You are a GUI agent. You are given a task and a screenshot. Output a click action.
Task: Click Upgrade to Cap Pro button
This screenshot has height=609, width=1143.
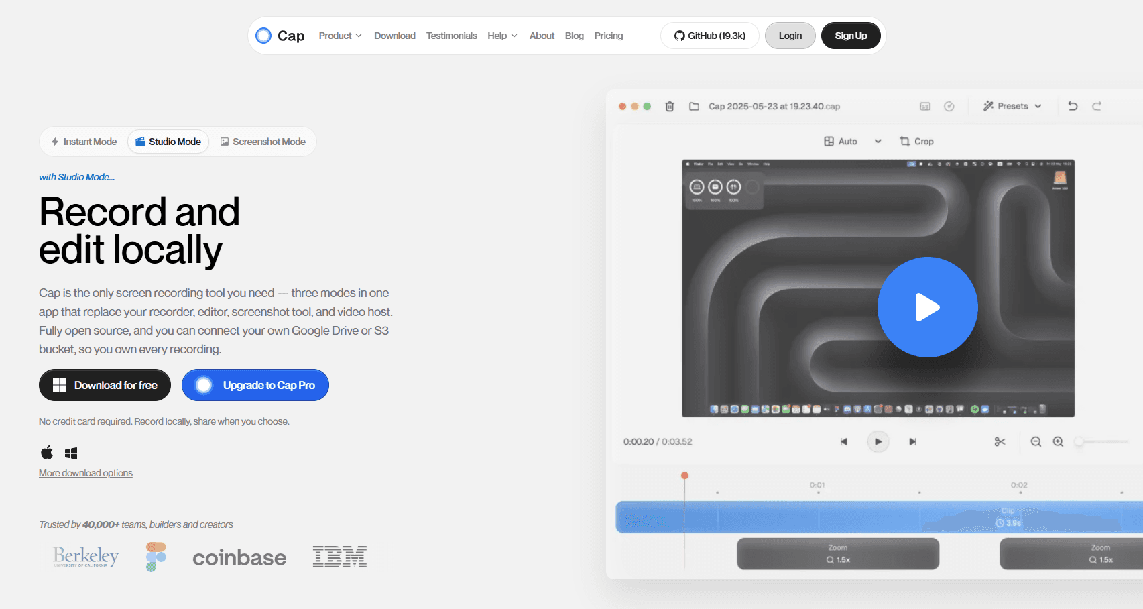255,385
